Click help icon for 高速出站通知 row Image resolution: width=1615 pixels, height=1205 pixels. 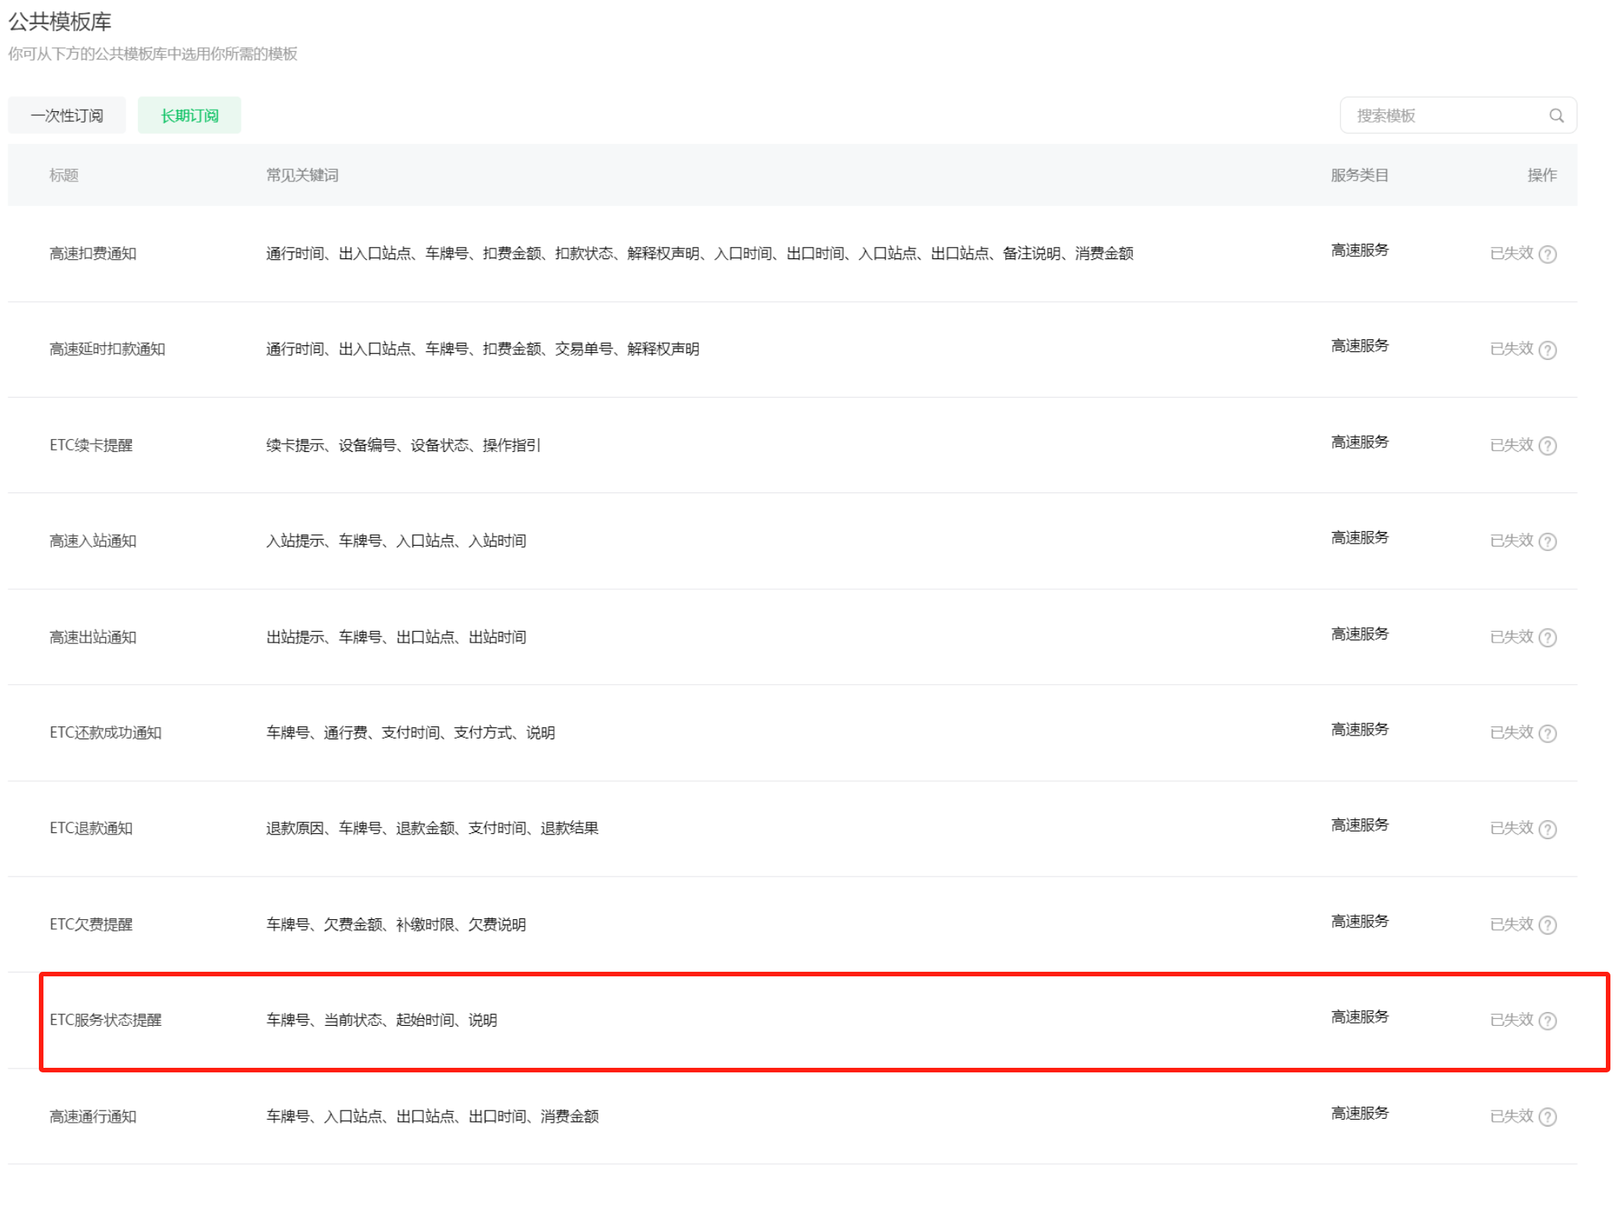1546,637
